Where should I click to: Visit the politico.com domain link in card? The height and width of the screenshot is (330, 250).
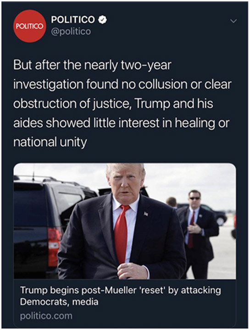[46, 316]
